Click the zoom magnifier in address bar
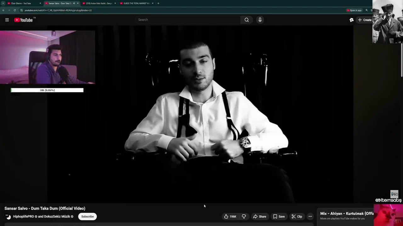The height and width of the screenshot is (226, 403). click(x=366, y=10)
